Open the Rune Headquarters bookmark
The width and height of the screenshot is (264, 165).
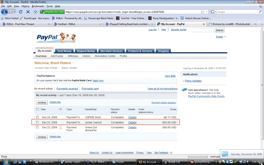[x=163, y=18]
